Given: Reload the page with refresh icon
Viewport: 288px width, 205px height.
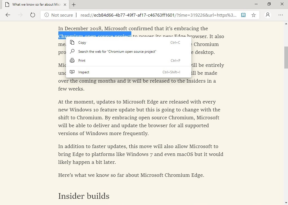Looking at the screenshot, I should pos(32,15).
